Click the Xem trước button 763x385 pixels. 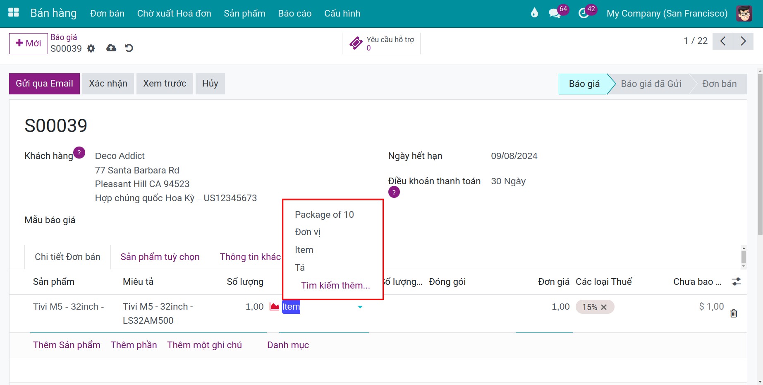pyautogui.click(x=165, y=84)
